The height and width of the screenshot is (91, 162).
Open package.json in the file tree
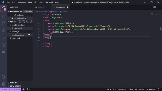coord(20,35)
